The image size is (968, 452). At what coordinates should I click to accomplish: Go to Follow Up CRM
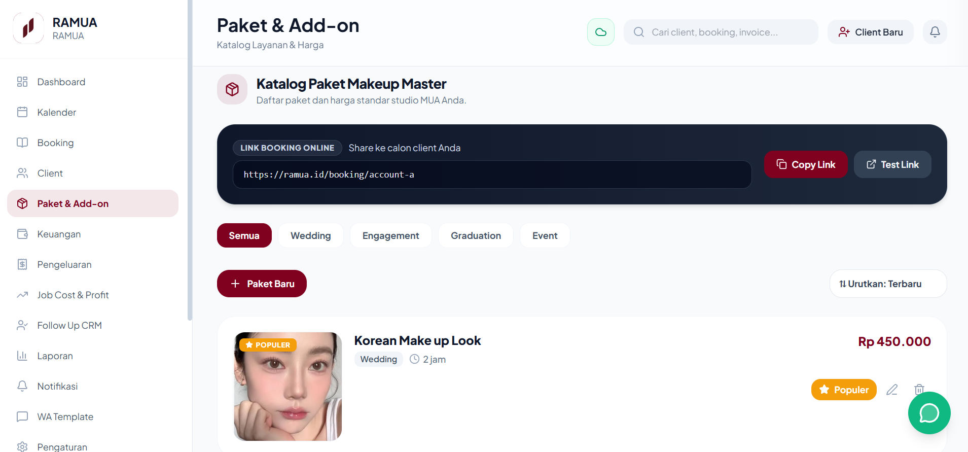tap(93, 325)
